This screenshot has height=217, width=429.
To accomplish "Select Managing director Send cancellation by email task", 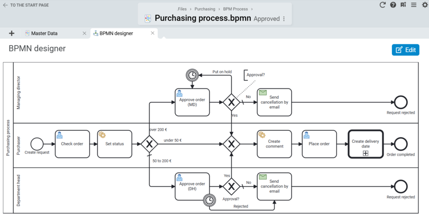I will pos(275,102).
